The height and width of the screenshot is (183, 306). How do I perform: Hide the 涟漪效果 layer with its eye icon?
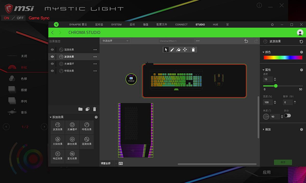click(x=52, y=50)
